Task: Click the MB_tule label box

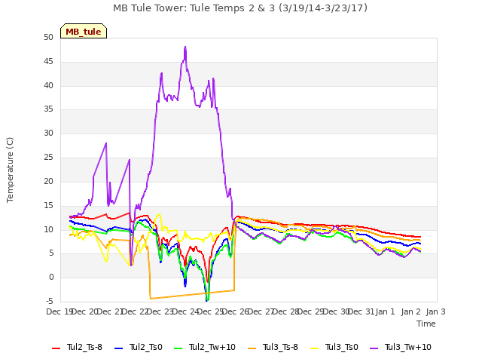Action: [84, 31]
